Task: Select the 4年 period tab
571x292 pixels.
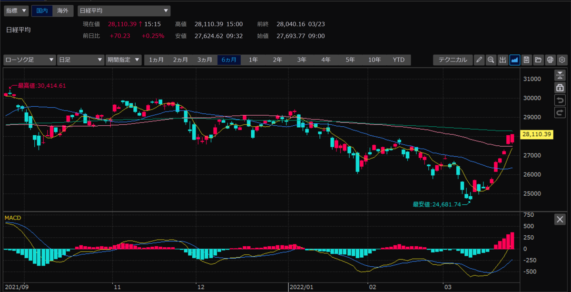Action: (x=326, y=60)
